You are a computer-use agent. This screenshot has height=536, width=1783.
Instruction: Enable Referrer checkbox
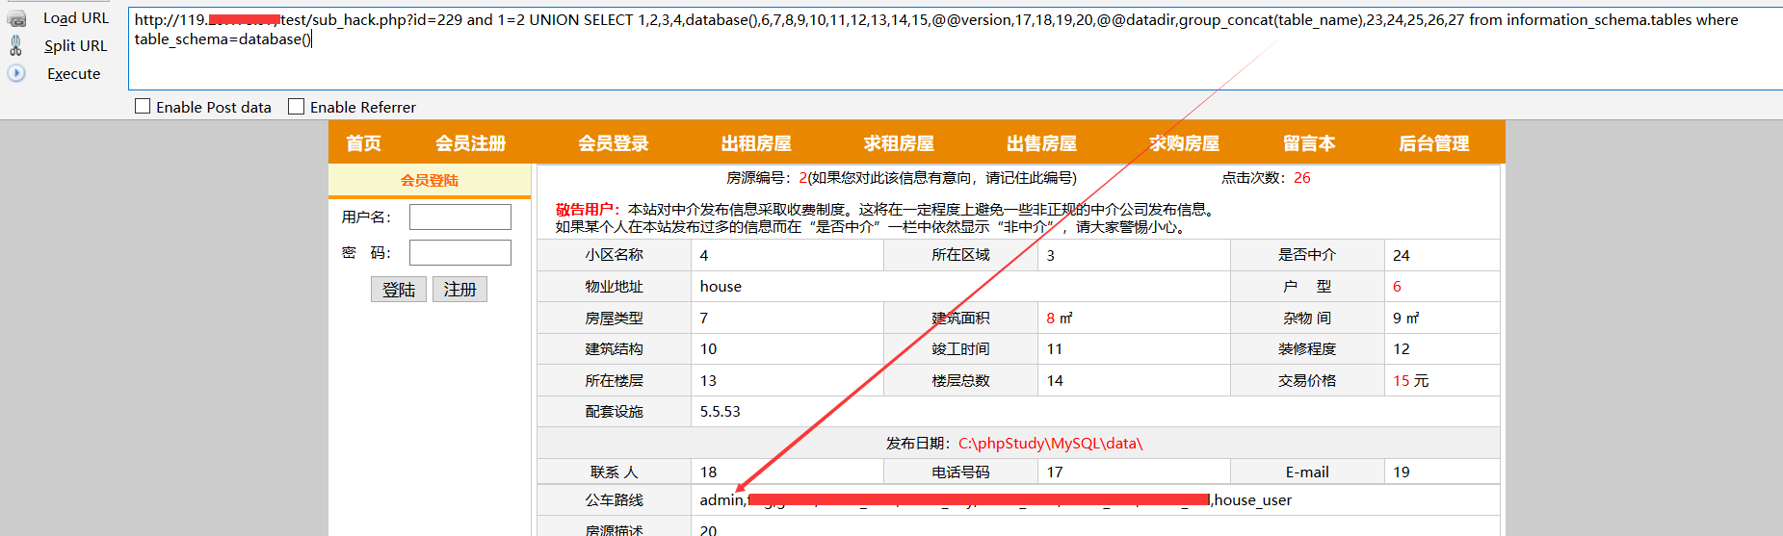(x=297, y=107)
